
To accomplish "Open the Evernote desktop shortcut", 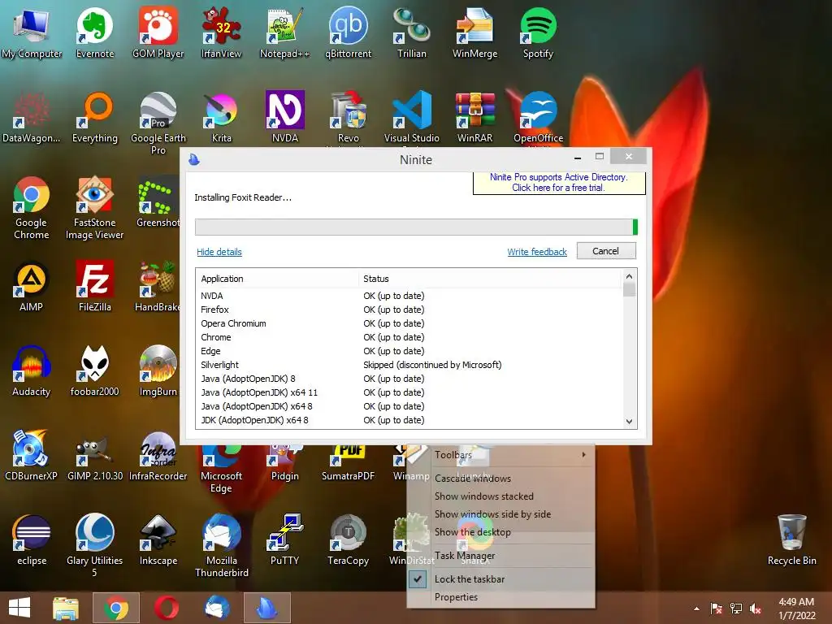I will click(95, 32).
